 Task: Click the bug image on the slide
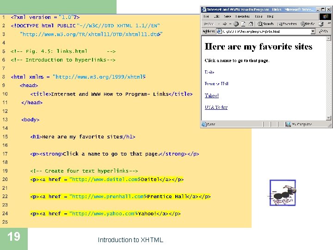point(283,193)
